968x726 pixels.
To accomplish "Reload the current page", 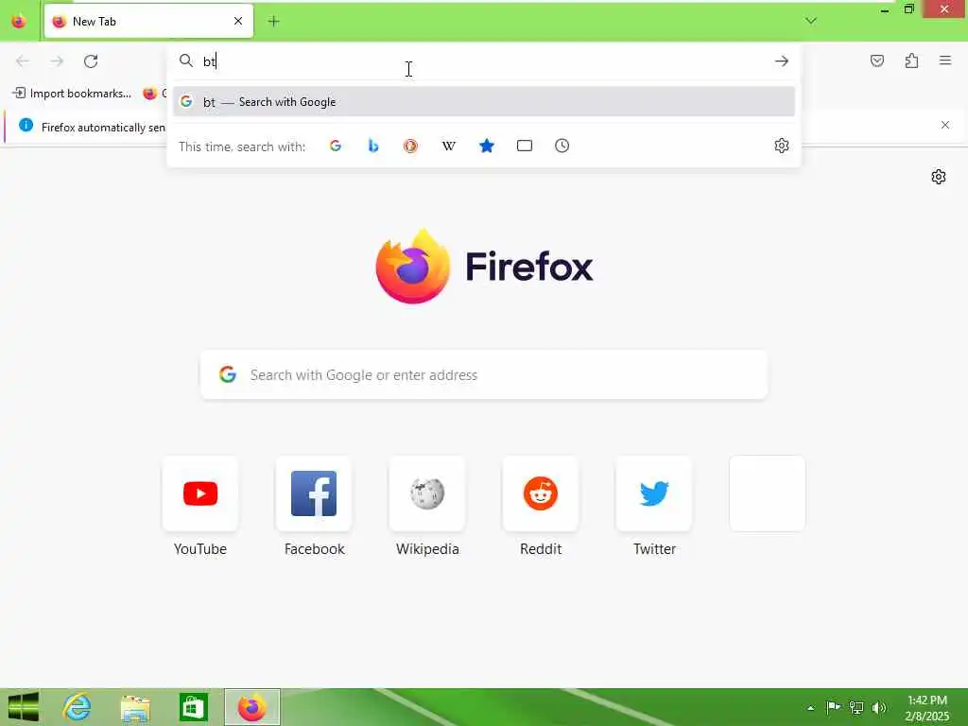I will 91,61.
